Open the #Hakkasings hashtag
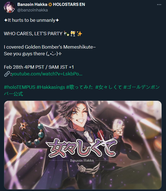The image size is (166, 191). 51,87
